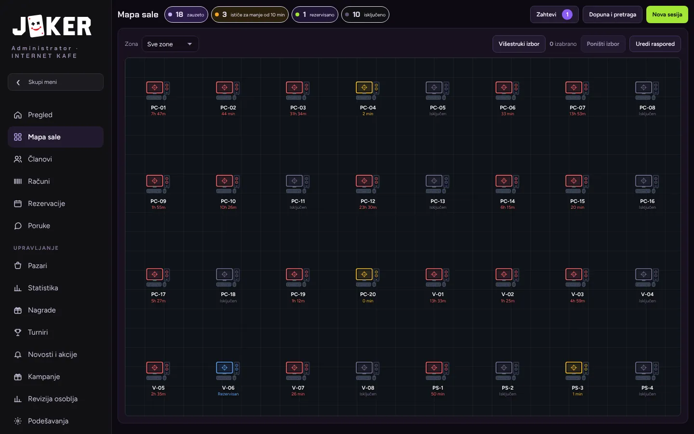Click the reserved V-06 station icon
The height and width of the screenshot is (434, 694).
tap(228, 371)
